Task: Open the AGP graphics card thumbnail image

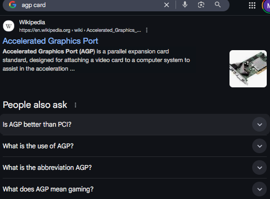Action: pyautogui.click(x=248, y=68)
